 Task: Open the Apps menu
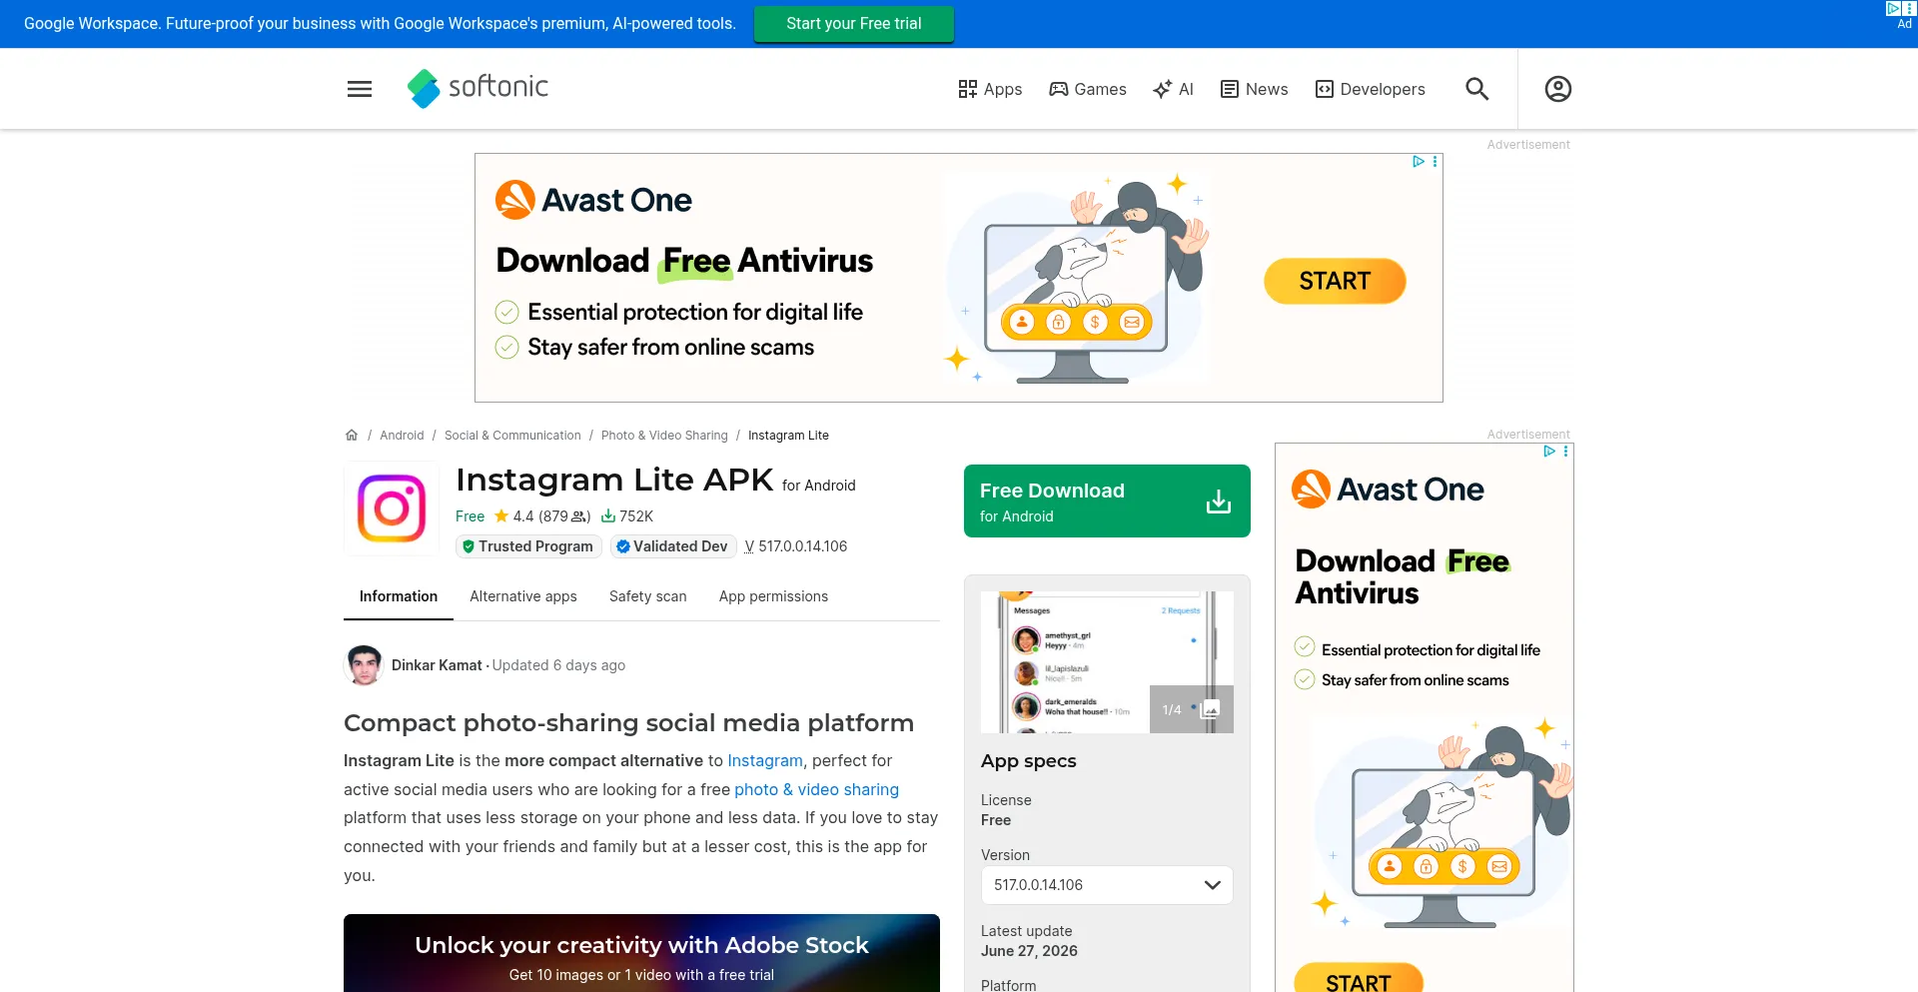[x=990, y=89]
